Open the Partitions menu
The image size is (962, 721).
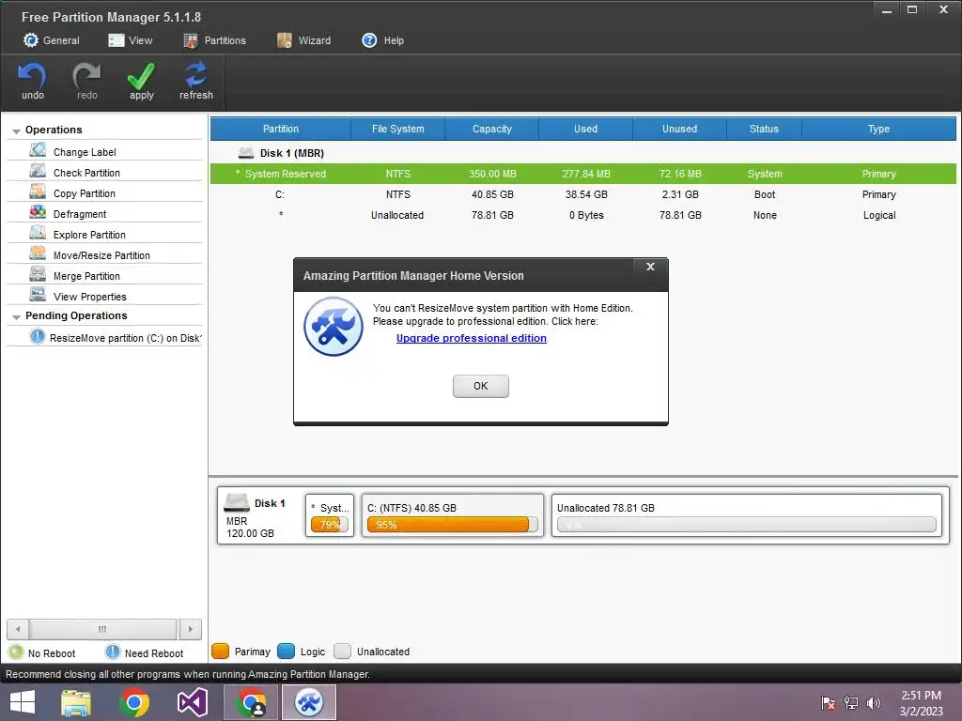[x=215, y=40]
